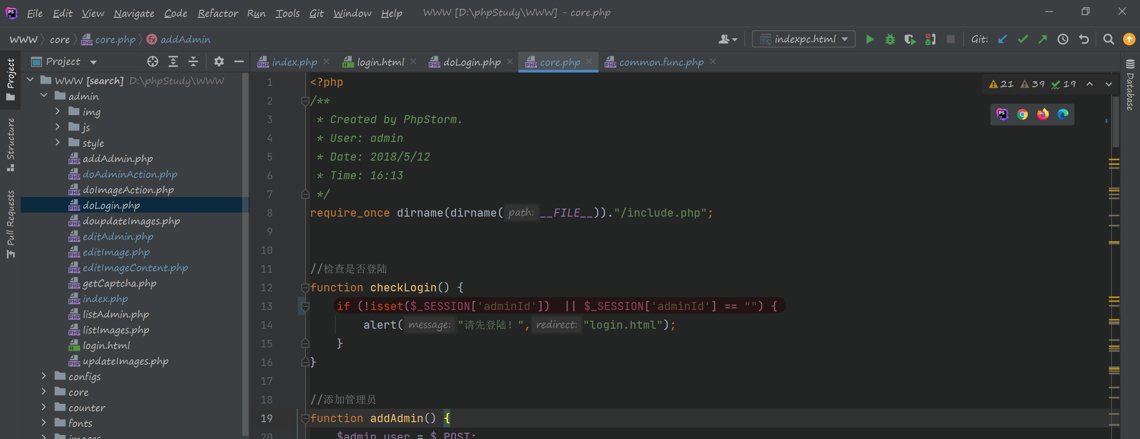The width and height of the screenshot is (1140, 439).
Task: Expand all in Project panel
Action: tap(173, 61)
